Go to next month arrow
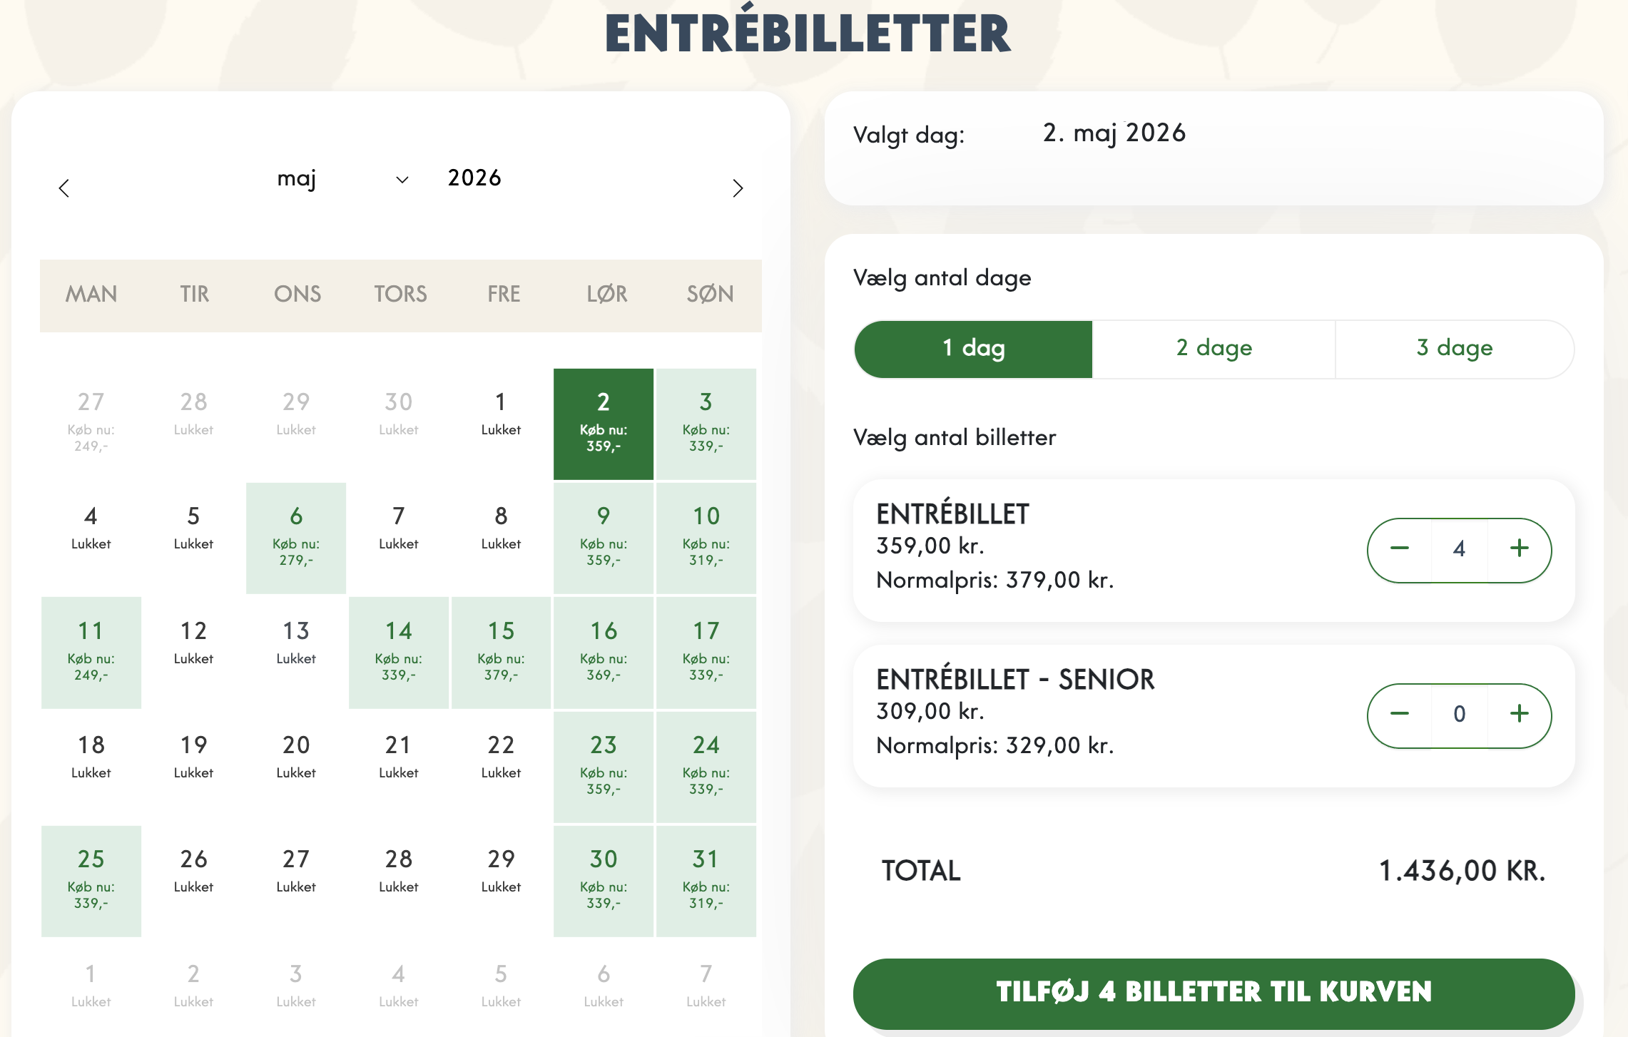The height and width of the screenshot is (1037, 1628). (x=738, y=188)
